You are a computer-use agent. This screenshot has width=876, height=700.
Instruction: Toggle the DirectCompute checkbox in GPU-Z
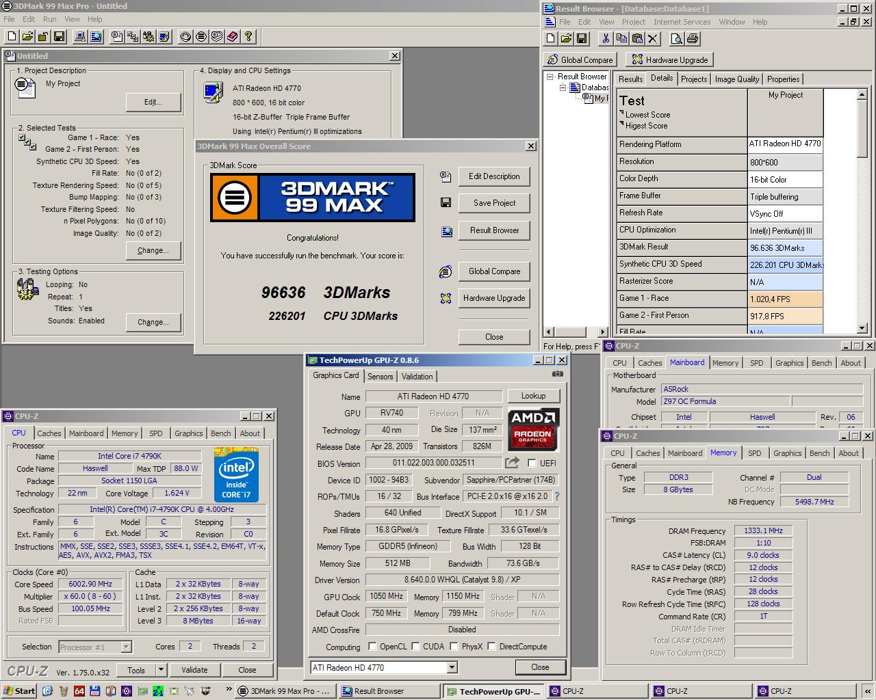(491, 646)
